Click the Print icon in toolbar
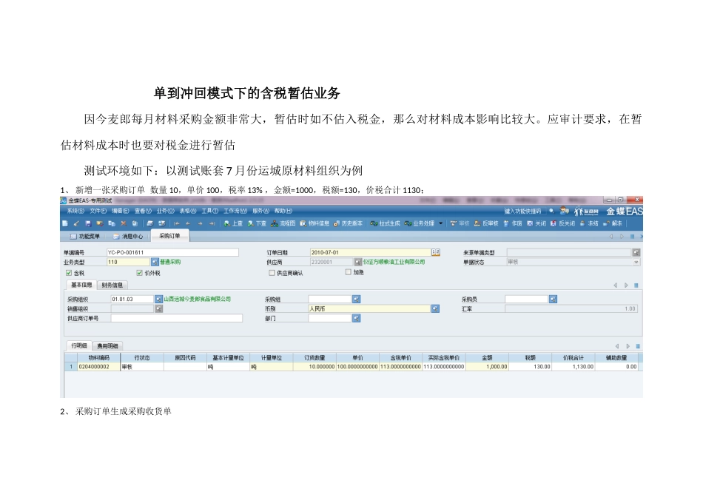The image size is (703, 497). click(149, 223)
